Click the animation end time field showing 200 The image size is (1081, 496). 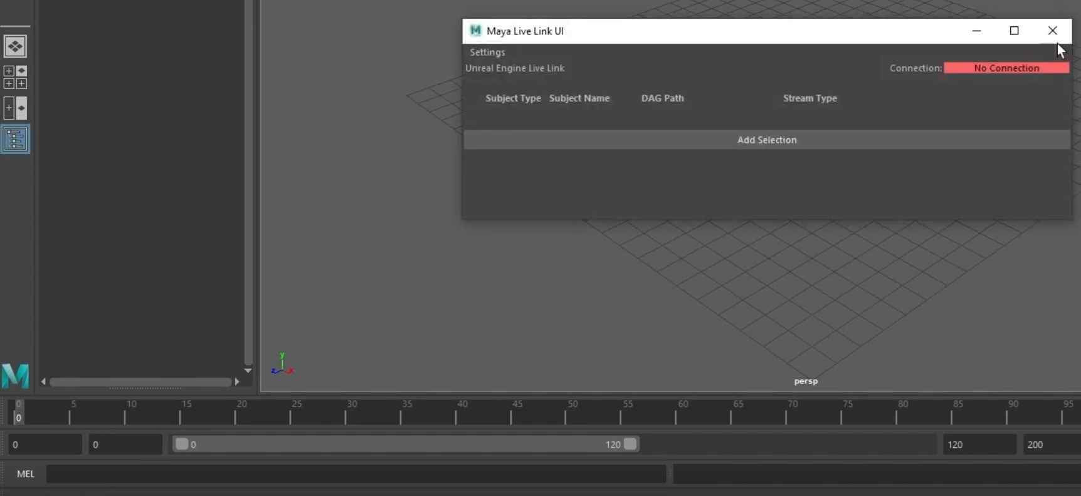pos(1052,445)
